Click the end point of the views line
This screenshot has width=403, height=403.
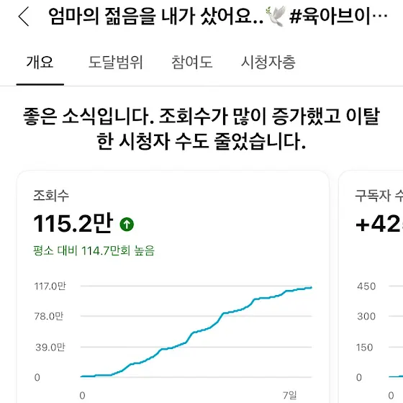coord(311,288)
